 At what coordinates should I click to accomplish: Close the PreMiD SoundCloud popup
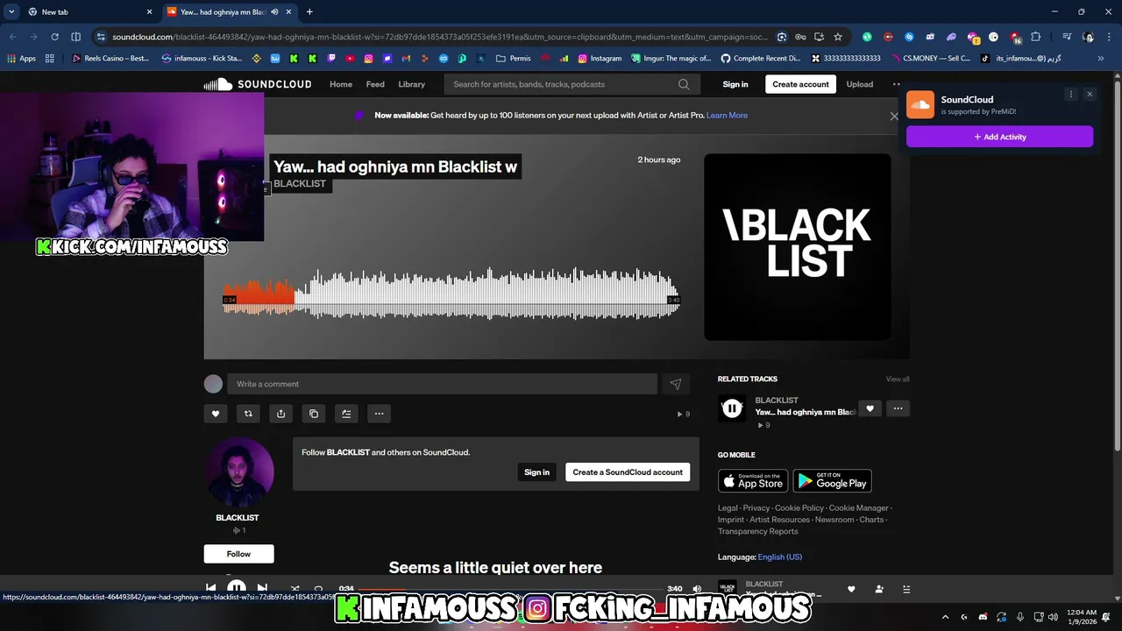click(x=1090, y=94)
